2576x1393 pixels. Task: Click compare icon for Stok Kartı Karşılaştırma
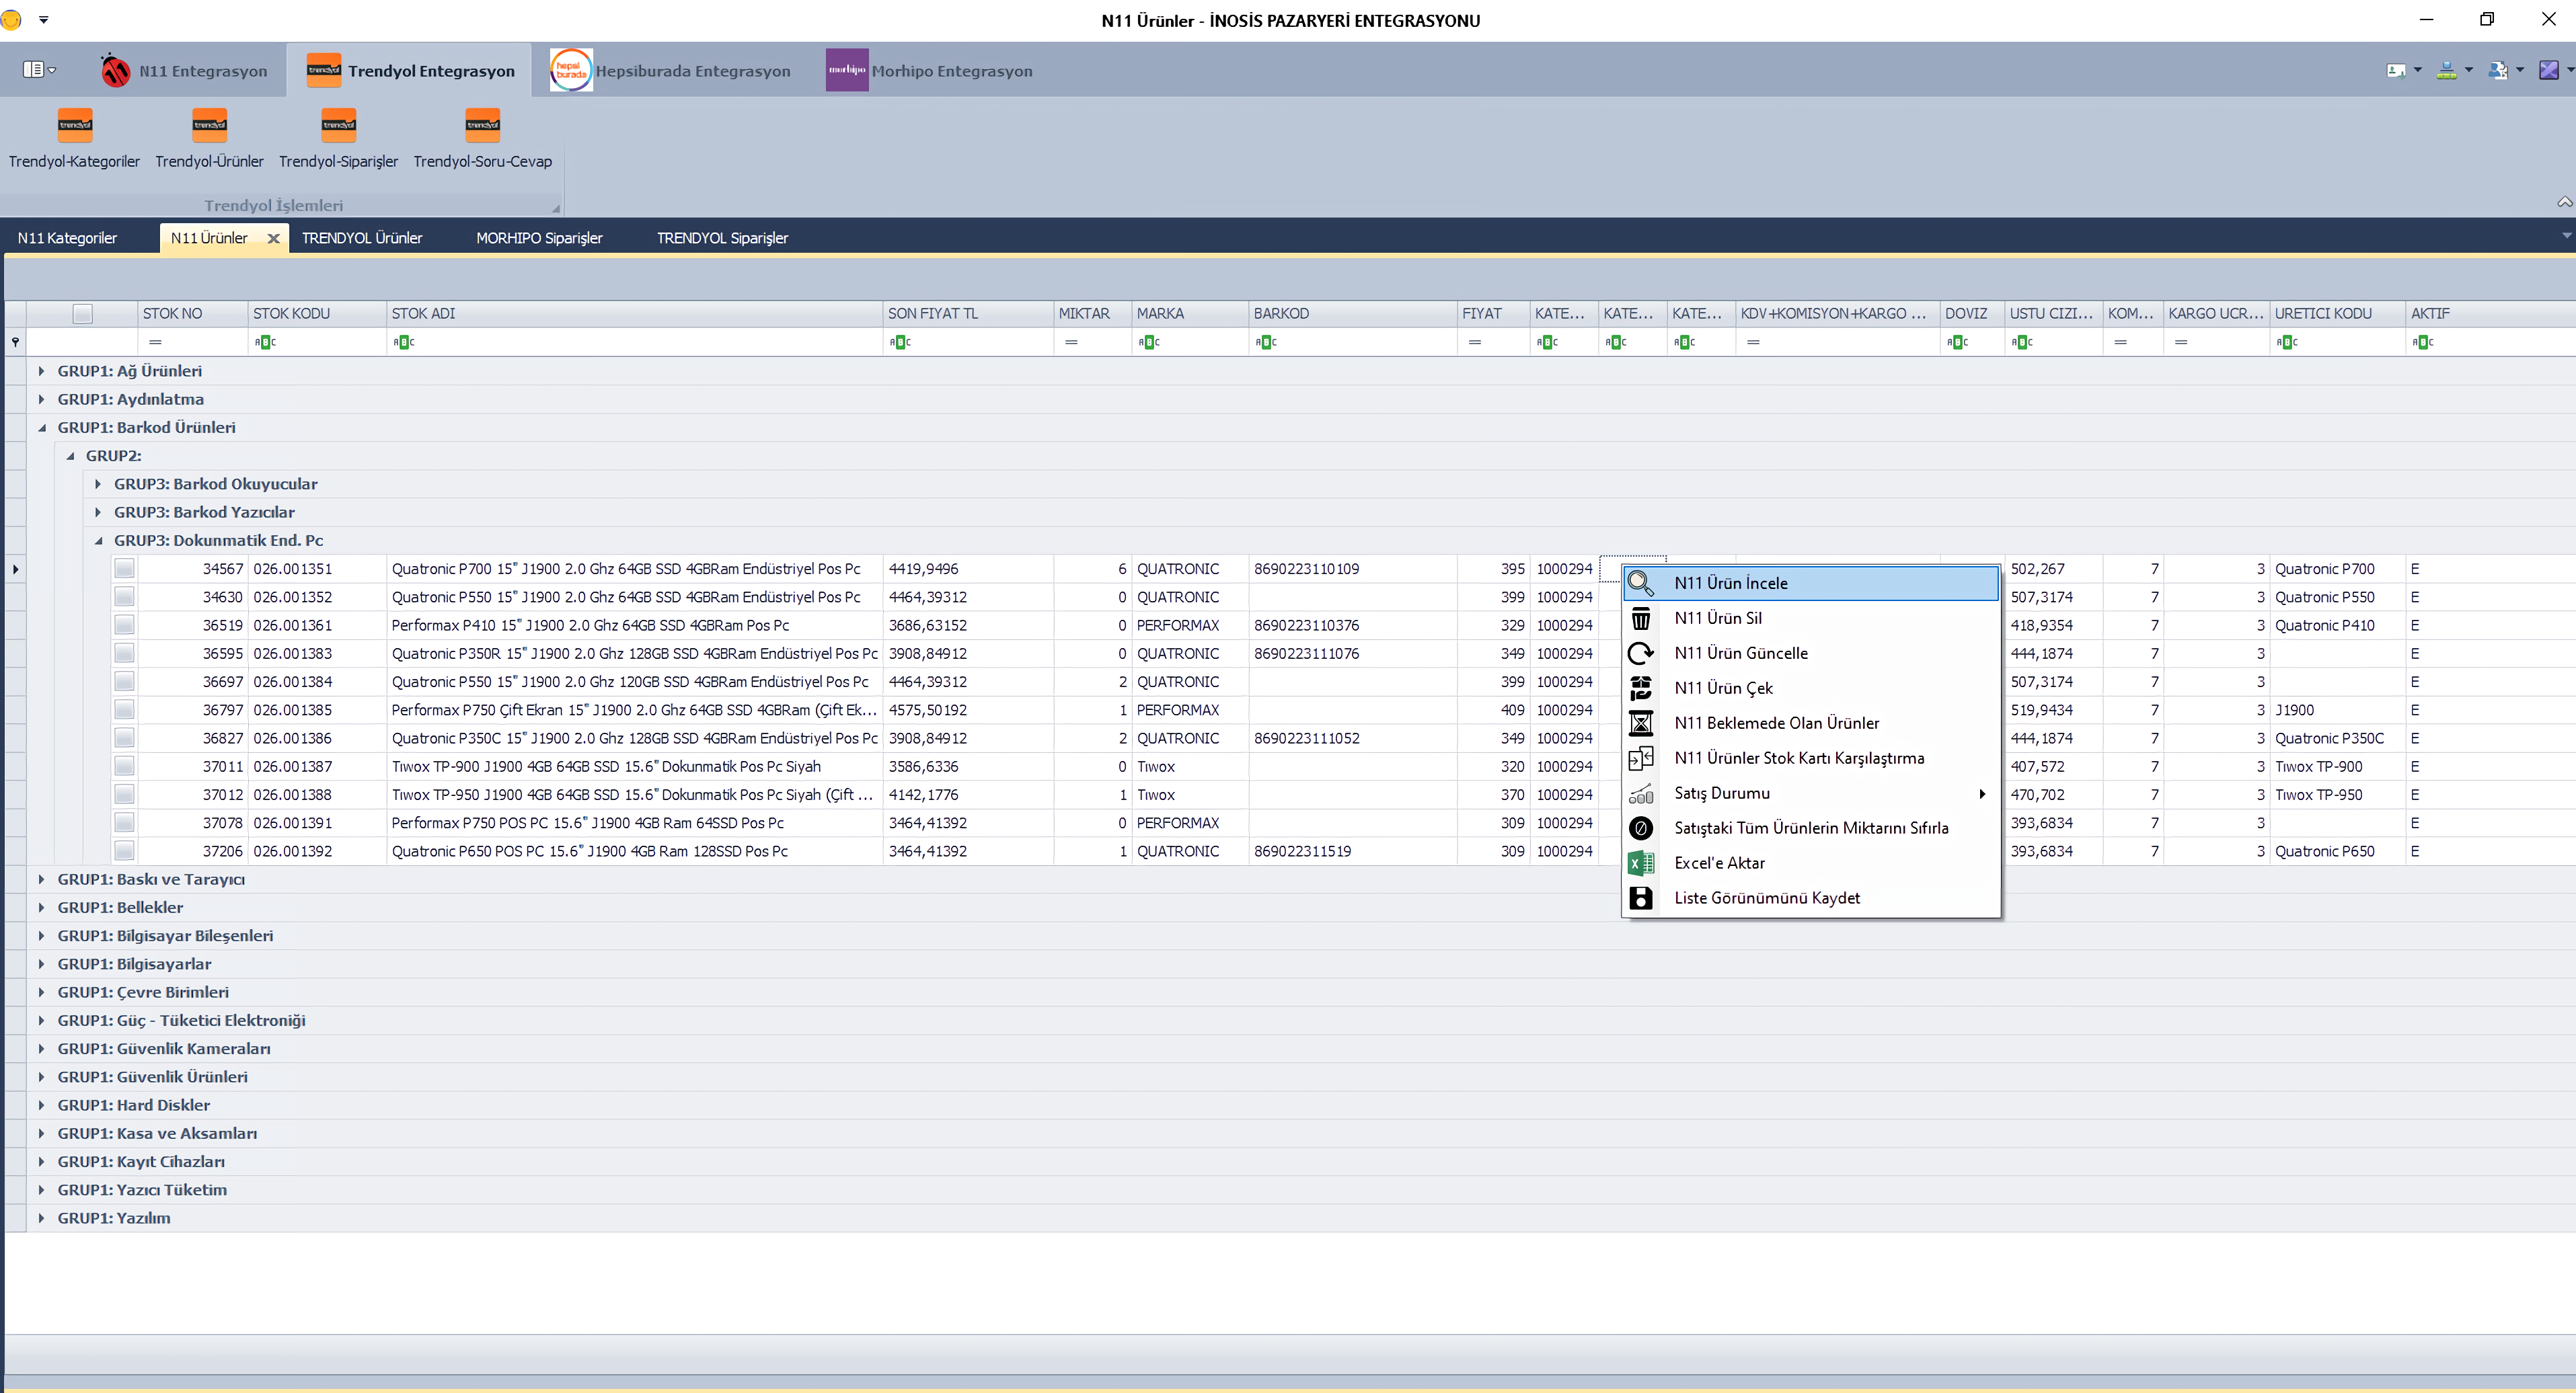tap(1641, 758)
